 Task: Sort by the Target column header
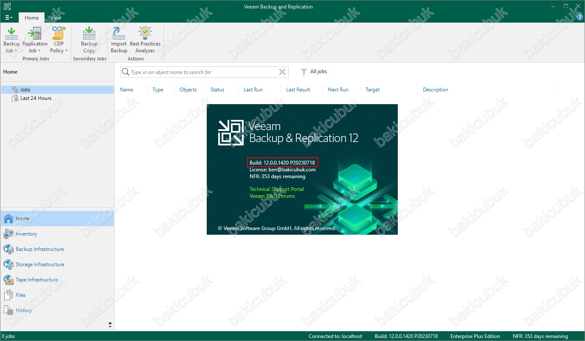[x=372, y=90]
